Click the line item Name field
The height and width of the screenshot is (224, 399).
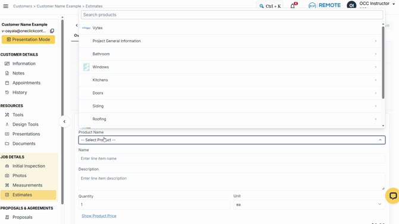(232, 158)
